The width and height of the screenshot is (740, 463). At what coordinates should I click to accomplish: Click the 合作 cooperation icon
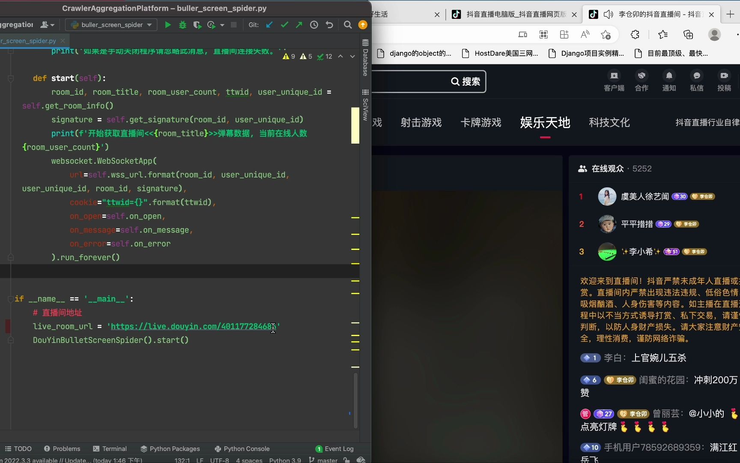click(642, 81)
